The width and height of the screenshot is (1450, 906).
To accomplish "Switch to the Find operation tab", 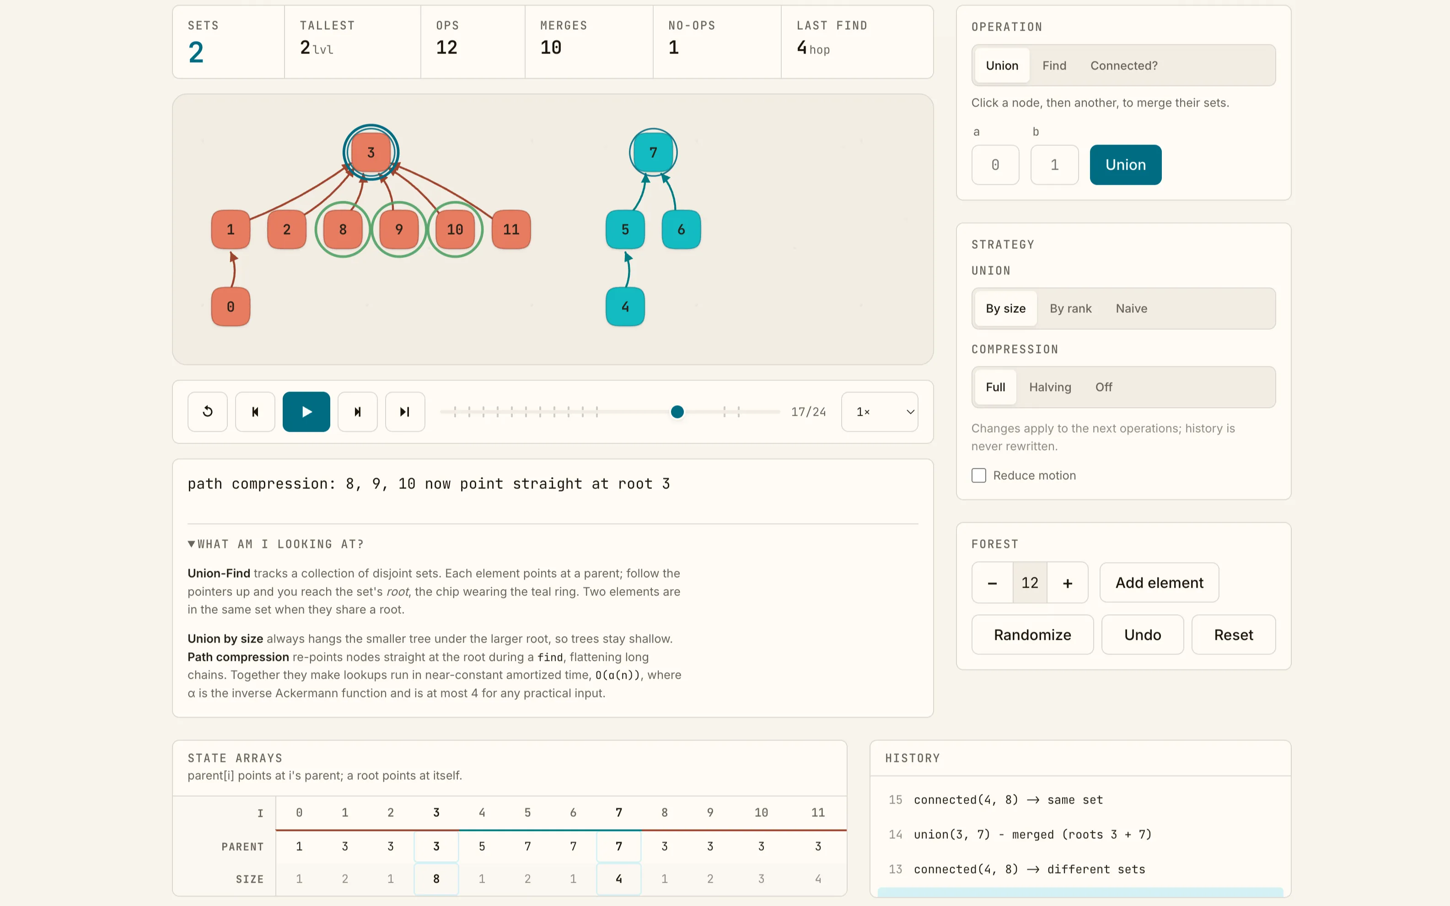I will click(x=1054, y=65).
